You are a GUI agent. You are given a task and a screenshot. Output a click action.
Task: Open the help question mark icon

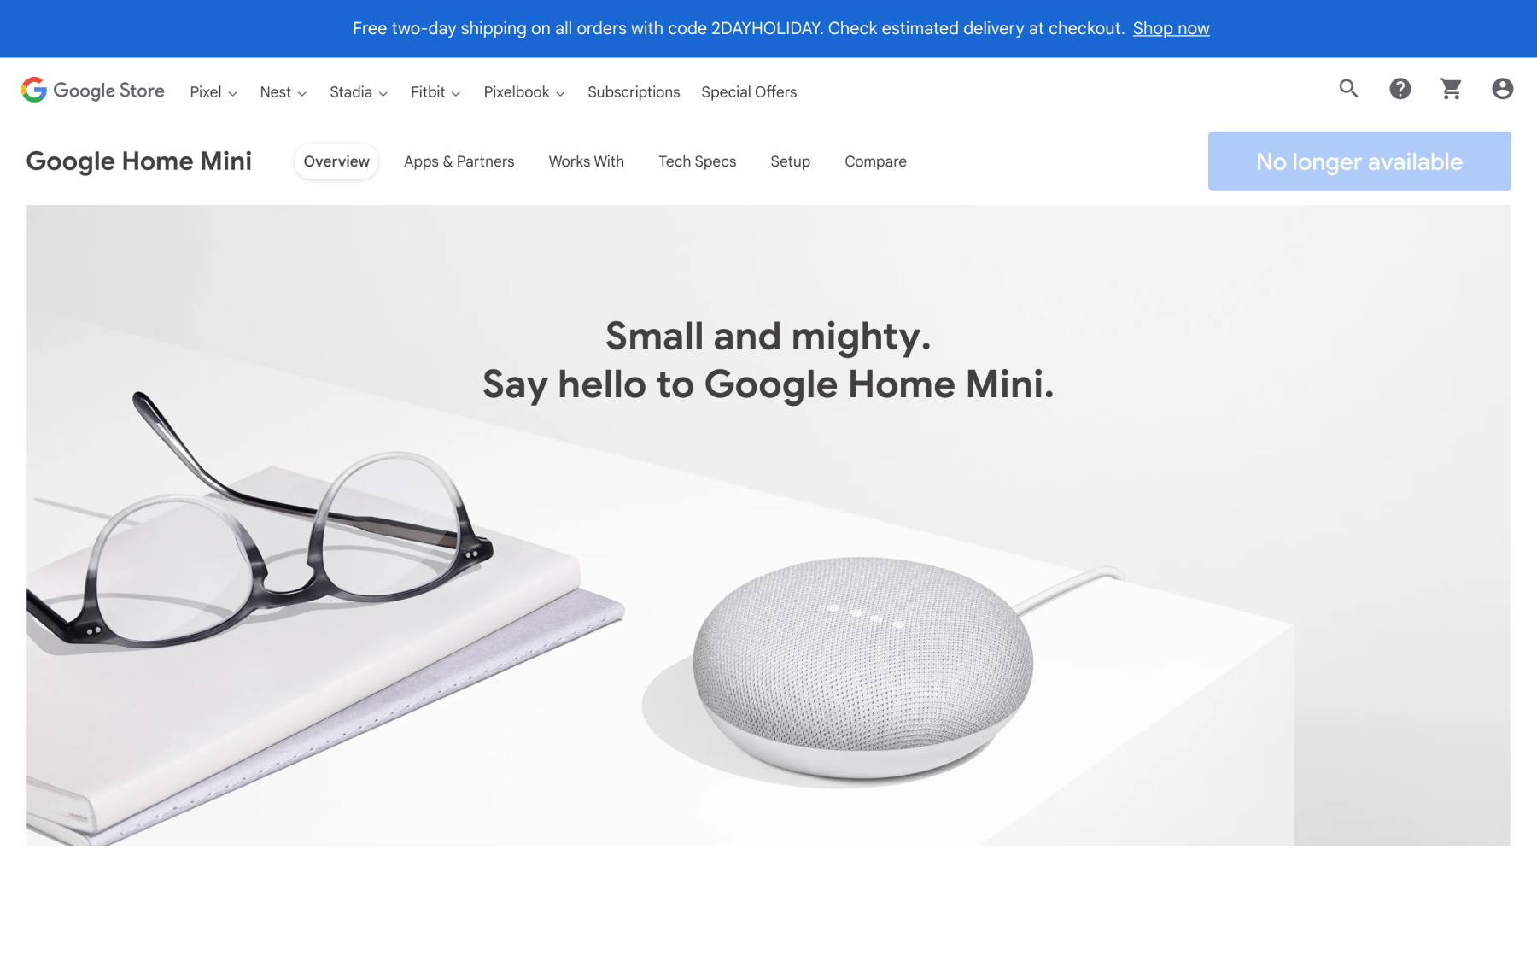coord(1400,89)
